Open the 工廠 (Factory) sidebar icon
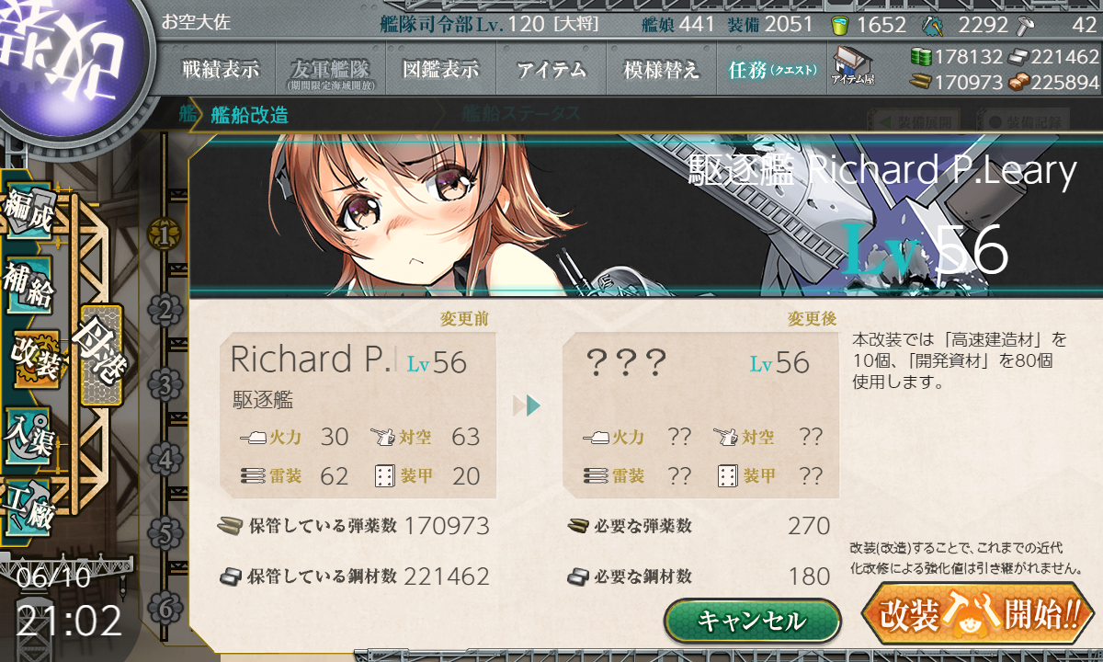Screen dimensions: 1103x662 29,506
